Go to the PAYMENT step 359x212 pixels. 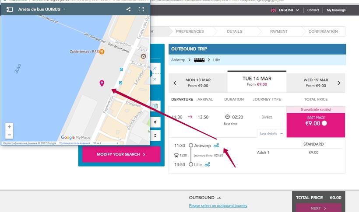tap(278, 31)
